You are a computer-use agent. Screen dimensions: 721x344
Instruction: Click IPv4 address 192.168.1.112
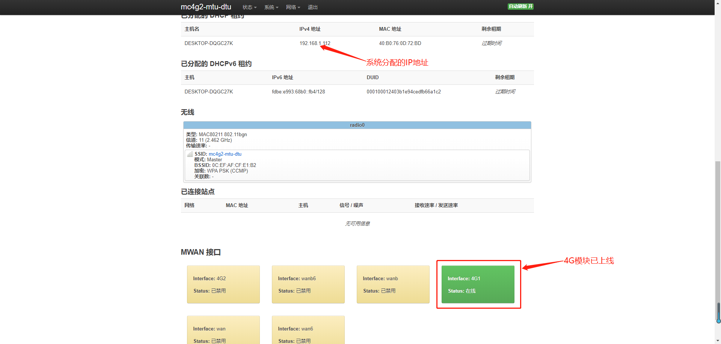coord(315,43)
